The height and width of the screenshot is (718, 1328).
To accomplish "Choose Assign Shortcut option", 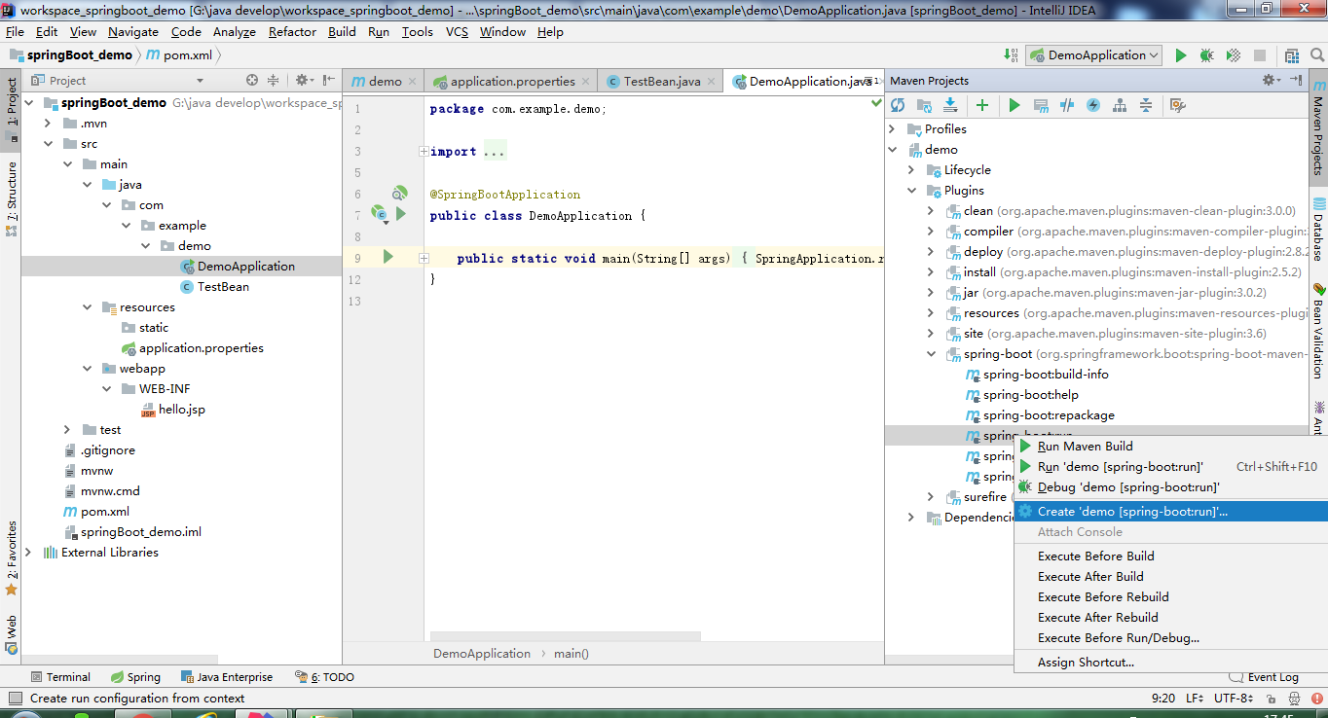I will [x=1171, y=662].
